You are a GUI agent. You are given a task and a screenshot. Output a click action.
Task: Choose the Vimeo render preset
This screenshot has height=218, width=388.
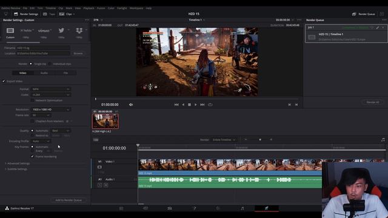pos(44,31)
